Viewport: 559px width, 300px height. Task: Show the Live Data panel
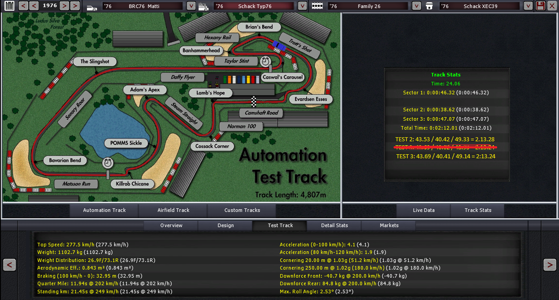(424, 210)
